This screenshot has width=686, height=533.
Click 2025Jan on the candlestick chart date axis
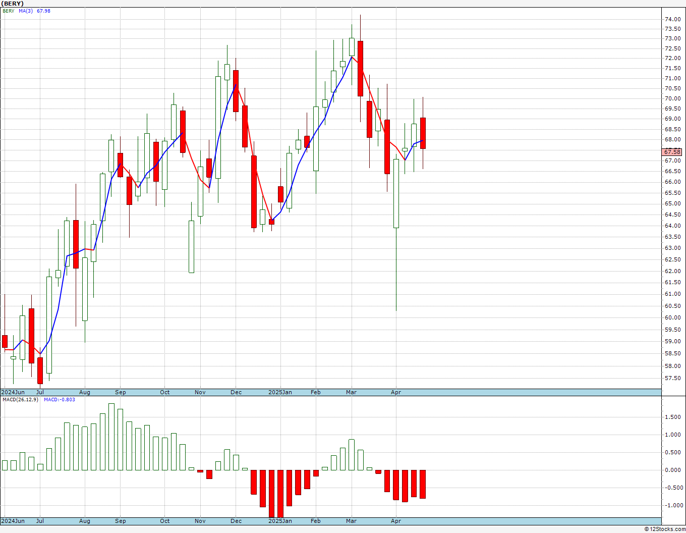(280, 392)
